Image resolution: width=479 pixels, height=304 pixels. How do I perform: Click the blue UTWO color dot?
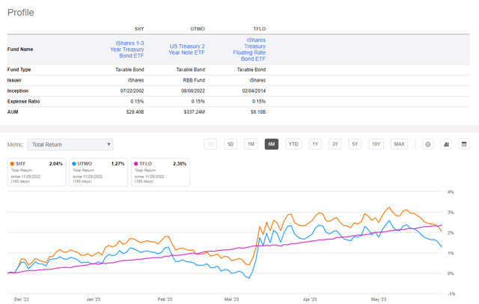[x=74, y=164]
